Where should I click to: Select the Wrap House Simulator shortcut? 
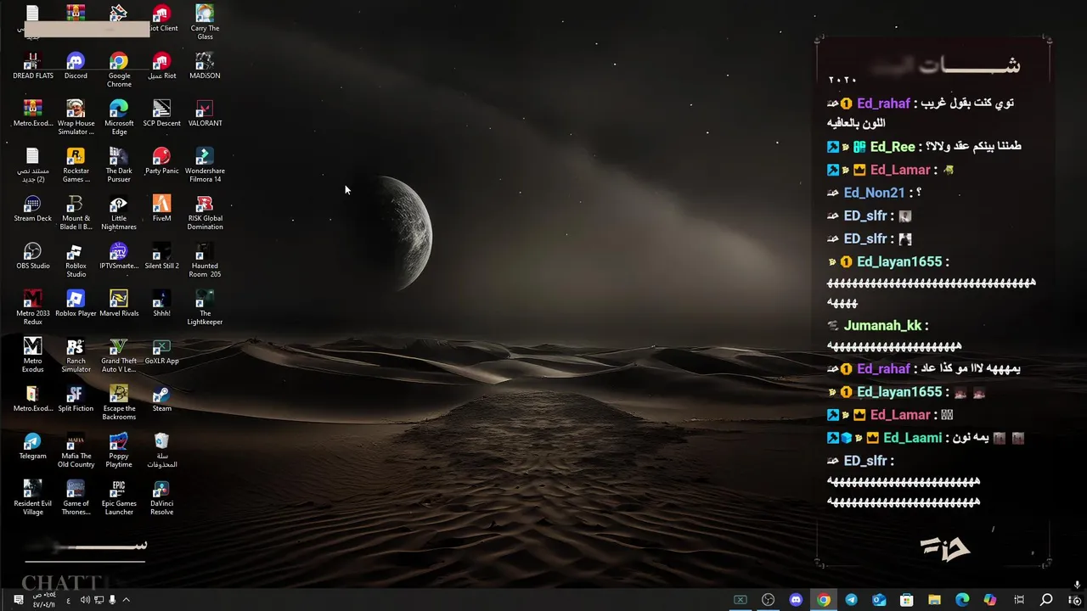pyautogui.click(x=76, y=117)
